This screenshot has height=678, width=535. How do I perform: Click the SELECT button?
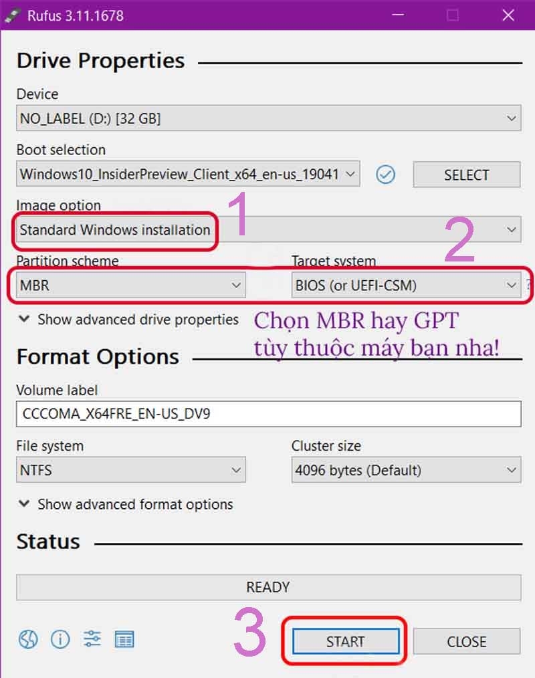466,175
